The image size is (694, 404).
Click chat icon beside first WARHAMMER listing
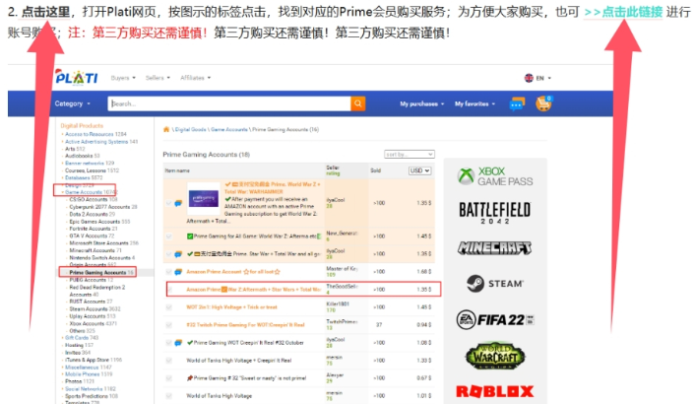point(178,203)
